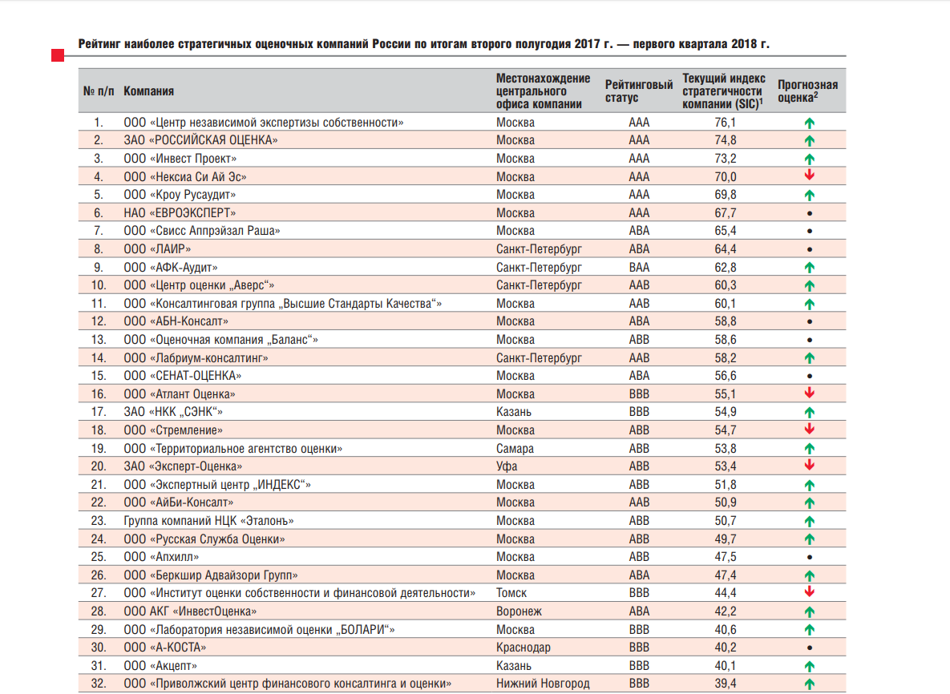The image size is (950, 694).
Task: Click the row number 25.
Action: pyautogui.click(x=98, y=556)
